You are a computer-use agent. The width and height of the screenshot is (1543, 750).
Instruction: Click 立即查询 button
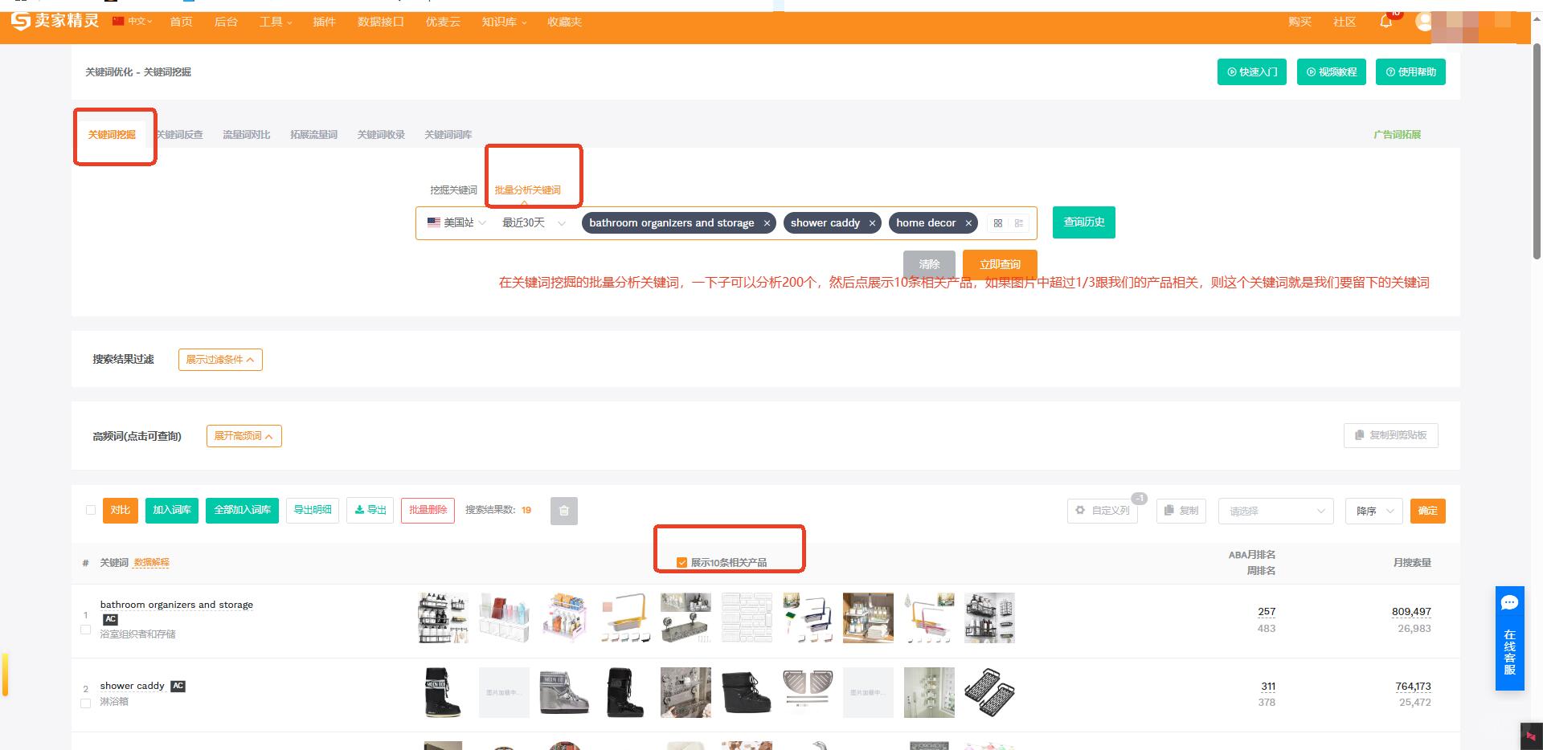1000,264
